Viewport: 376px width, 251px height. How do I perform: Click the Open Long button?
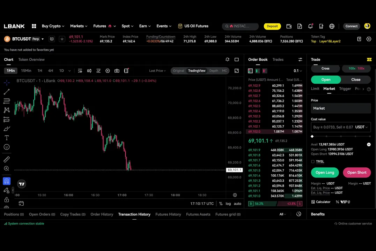coord(325,173)
